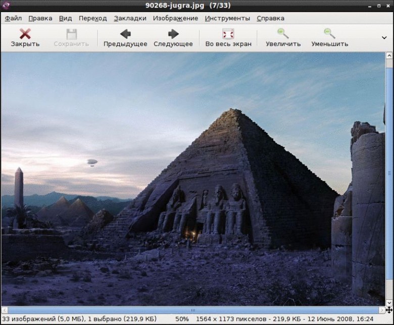Minimize the image viewer window
This screenshot has height=325, width=394.
click(370, 6)
